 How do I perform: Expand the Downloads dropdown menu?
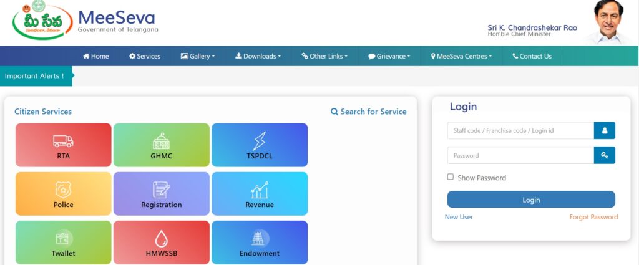[x=258, y=56]
